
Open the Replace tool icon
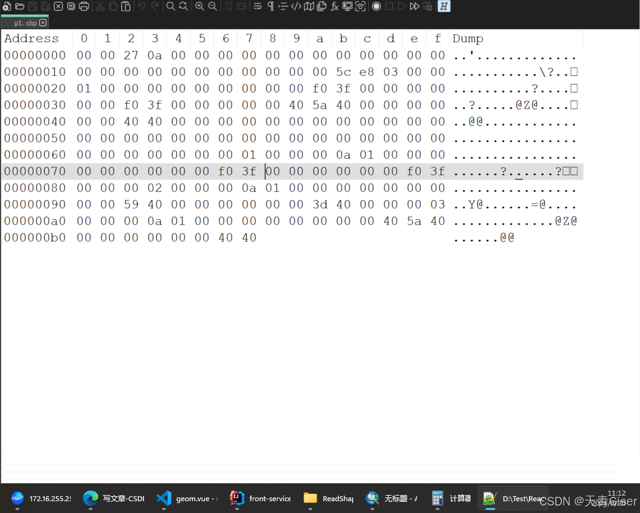pyautogui.click(x=184, y=6)
